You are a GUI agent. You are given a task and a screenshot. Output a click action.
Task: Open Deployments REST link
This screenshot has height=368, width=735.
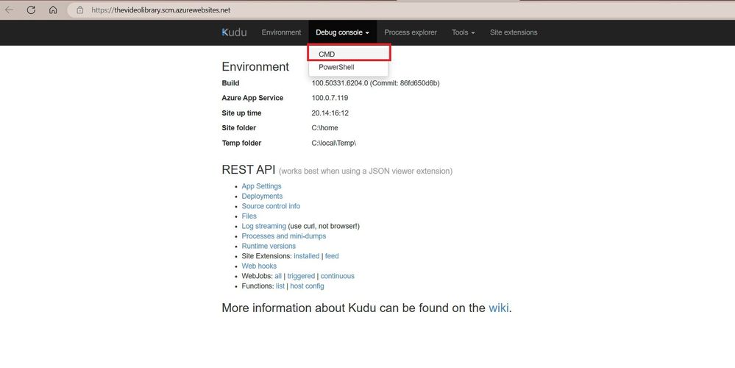(262, 196)
